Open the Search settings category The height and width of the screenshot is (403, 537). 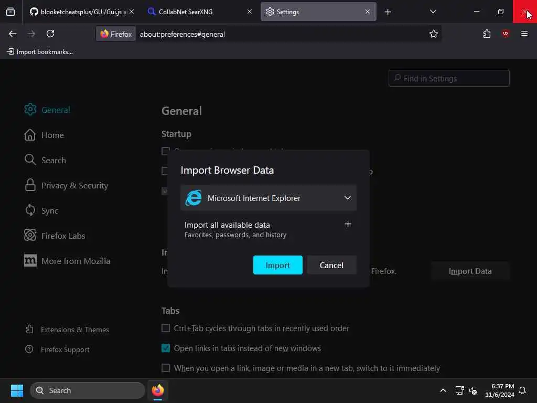coord(45,160)
